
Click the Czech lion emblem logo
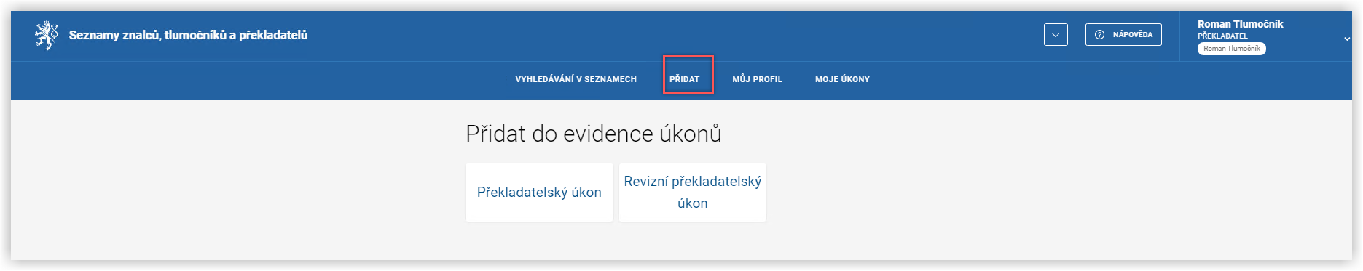47,35
